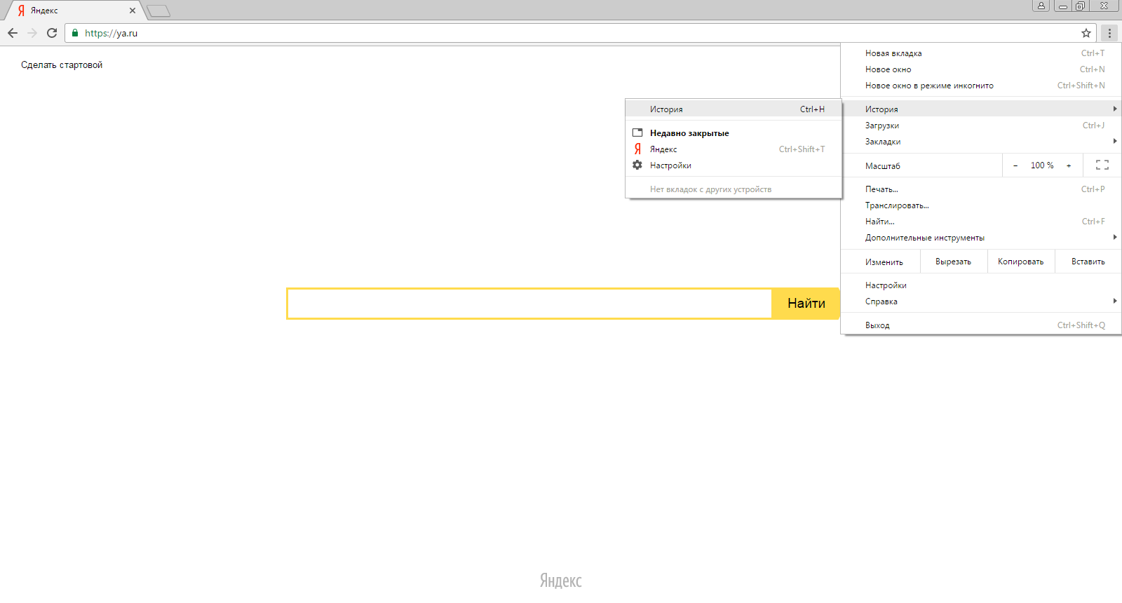This screenshot has width=1122, height=603.
Task: Reopen the recently closed Яндекс tab
Action: (x=734, y=149)
